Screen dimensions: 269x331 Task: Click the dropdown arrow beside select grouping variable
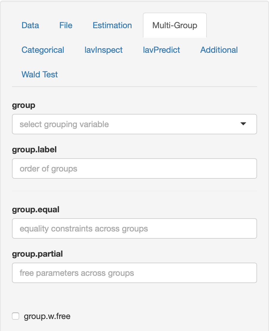pos(244,124)
